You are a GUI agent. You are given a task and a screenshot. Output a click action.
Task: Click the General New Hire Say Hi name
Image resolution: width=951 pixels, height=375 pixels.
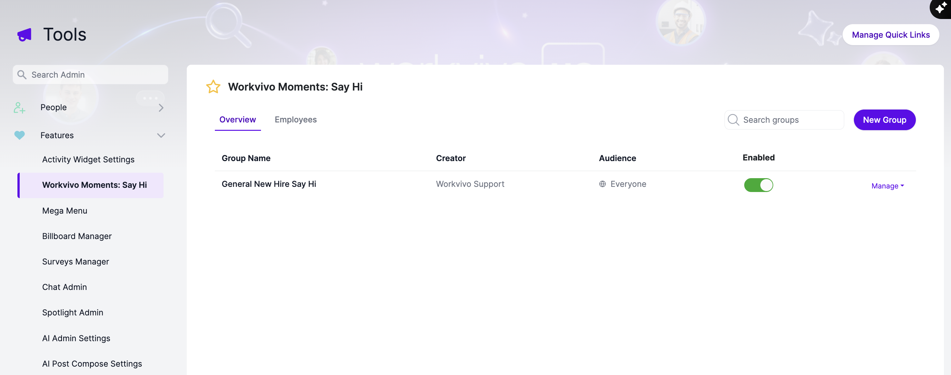coord(269,184)
